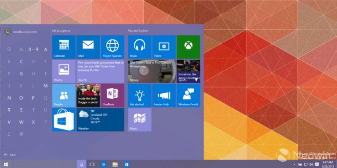
Task: Jump to apps under 0–9
Action: 33,50
